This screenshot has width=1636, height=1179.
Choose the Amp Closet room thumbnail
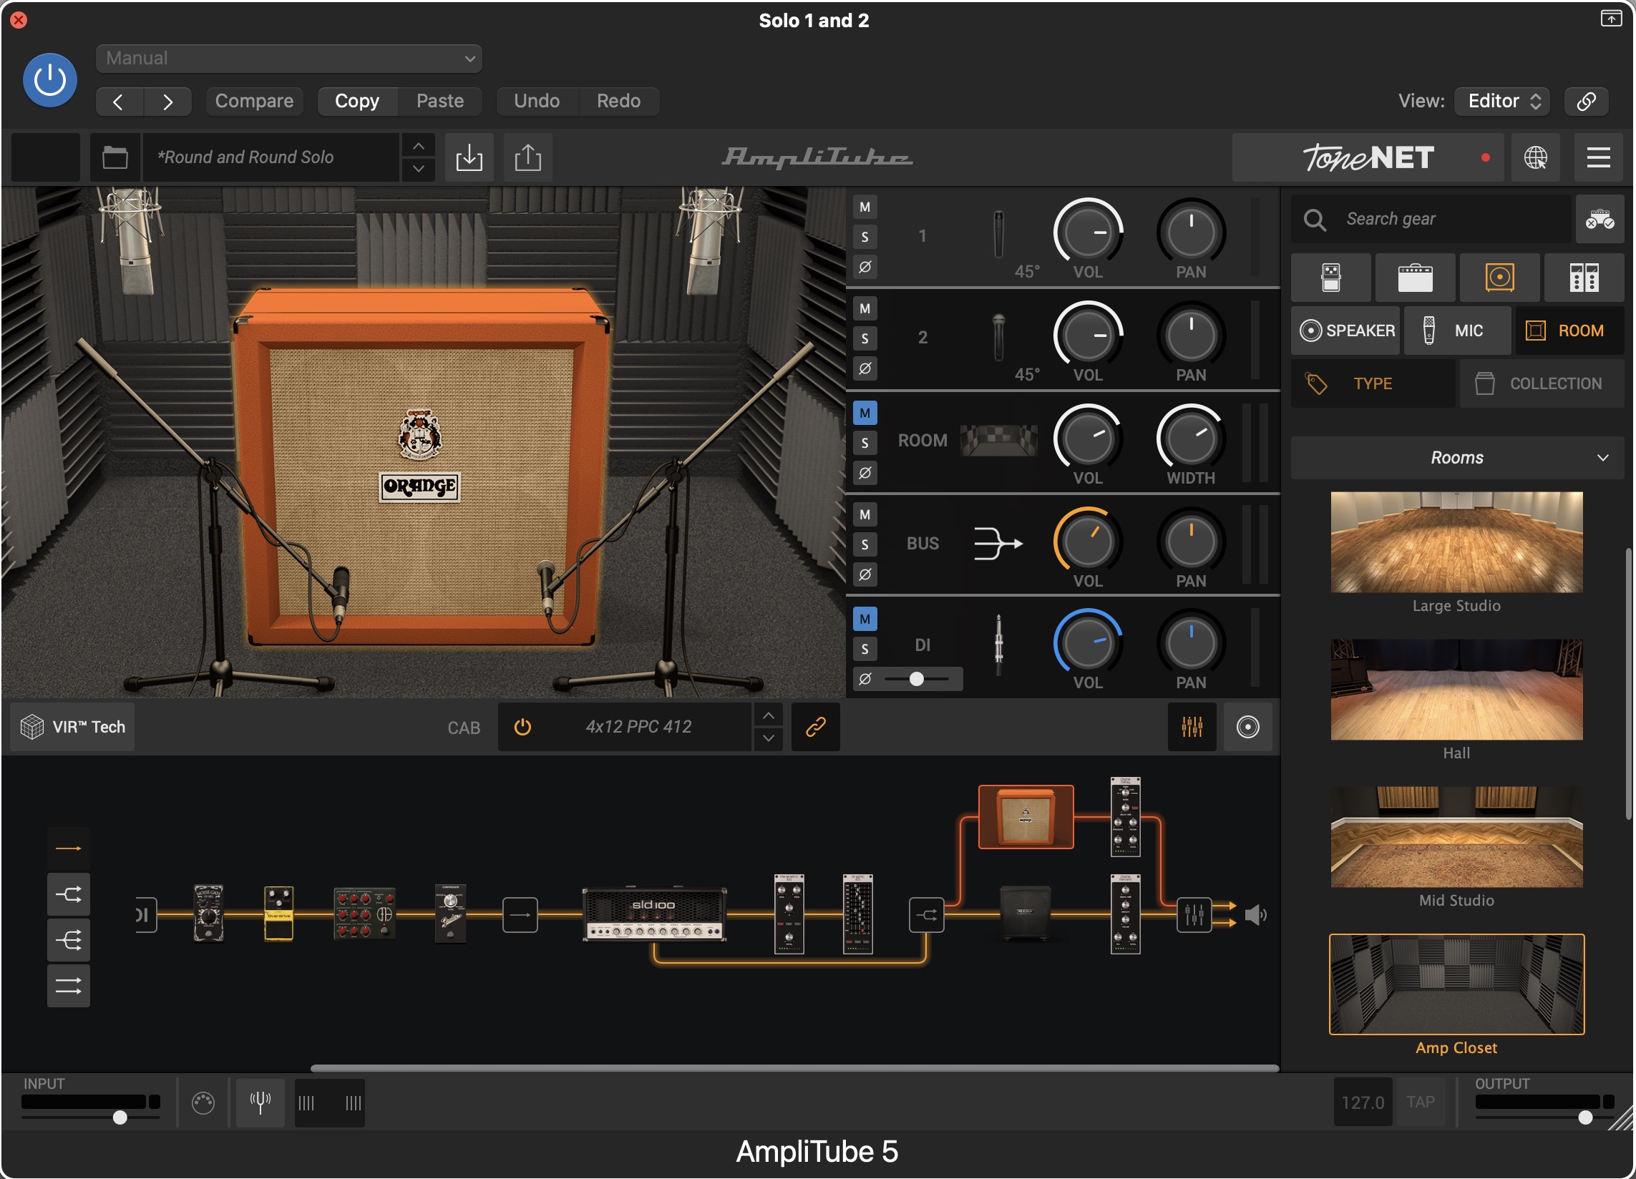tap(1456, 984)
